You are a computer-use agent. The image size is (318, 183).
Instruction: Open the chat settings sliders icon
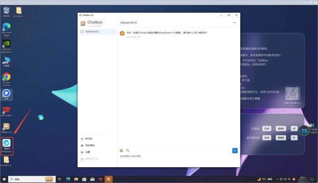tap(128, 150)
